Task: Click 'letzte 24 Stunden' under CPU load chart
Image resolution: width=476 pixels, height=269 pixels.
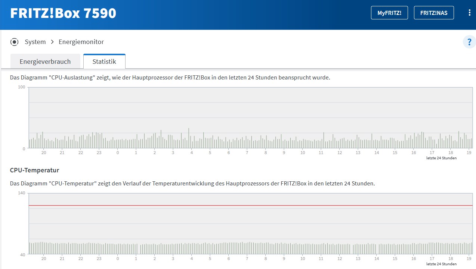Action: 441,158
